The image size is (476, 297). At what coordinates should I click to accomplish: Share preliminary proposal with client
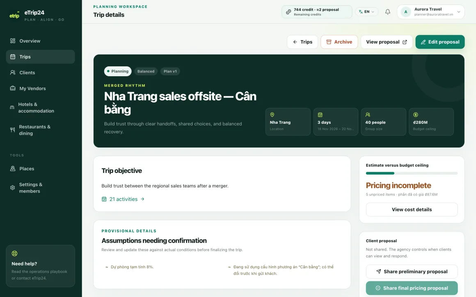[412, 272]
